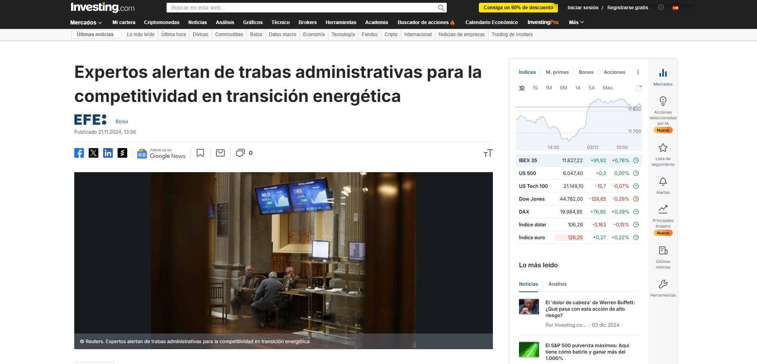Share article on Facebook
Image resolution: width=757 pixels, height=364 pixels.
(x=79, y=153)
